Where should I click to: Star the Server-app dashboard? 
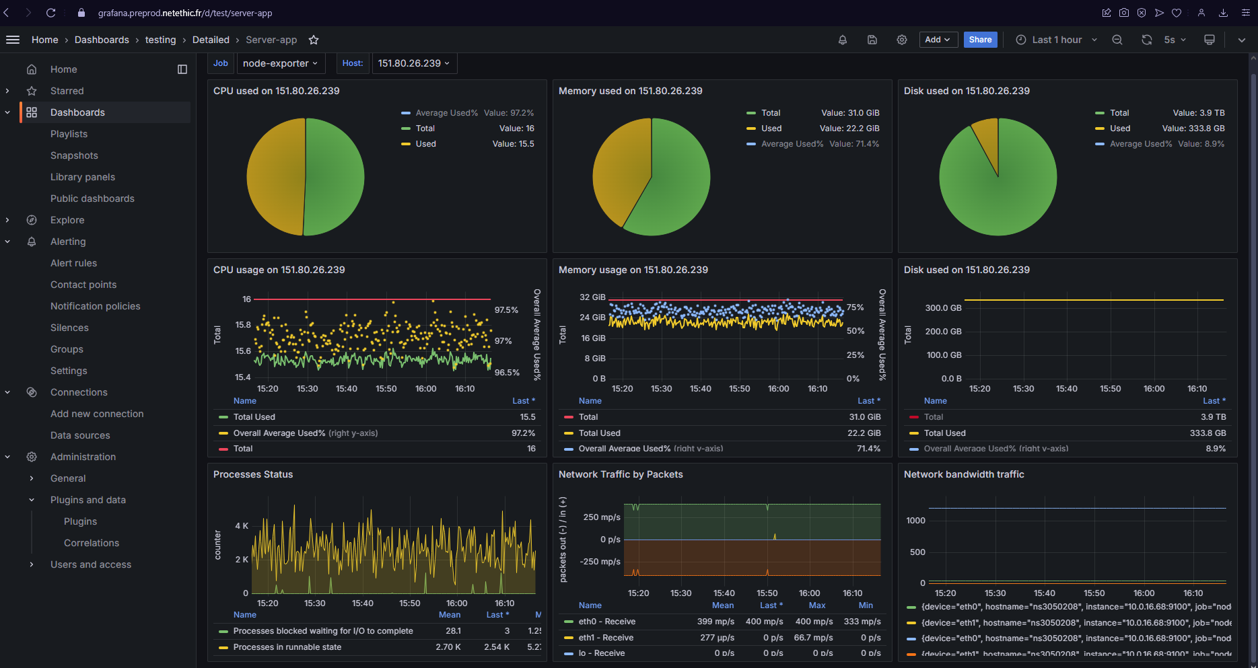(314, 40)
